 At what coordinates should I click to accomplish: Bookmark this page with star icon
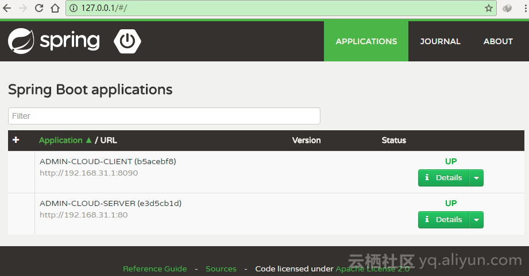[x=489, y=8]
